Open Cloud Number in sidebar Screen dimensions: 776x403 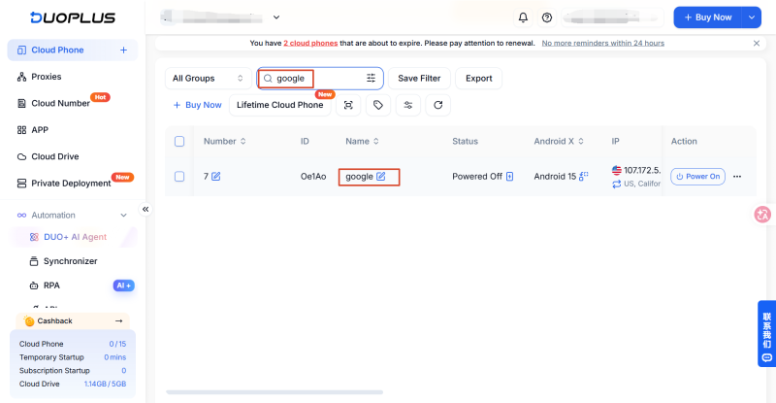click(x=60, y=103)
